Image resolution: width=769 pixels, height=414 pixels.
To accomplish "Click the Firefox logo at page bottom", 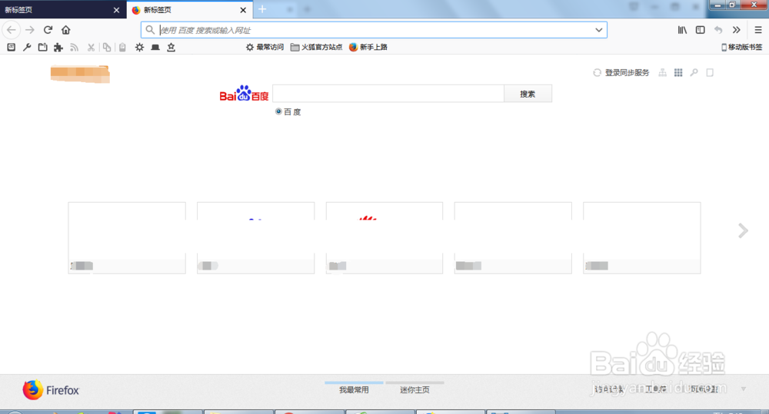I will (51, 390).
